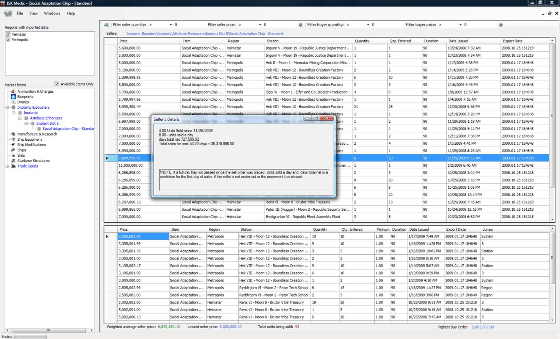This screenshot has height=339, width=560.
Task: Click the Filter buyer quantity value field
Action: tap(387, 25)
